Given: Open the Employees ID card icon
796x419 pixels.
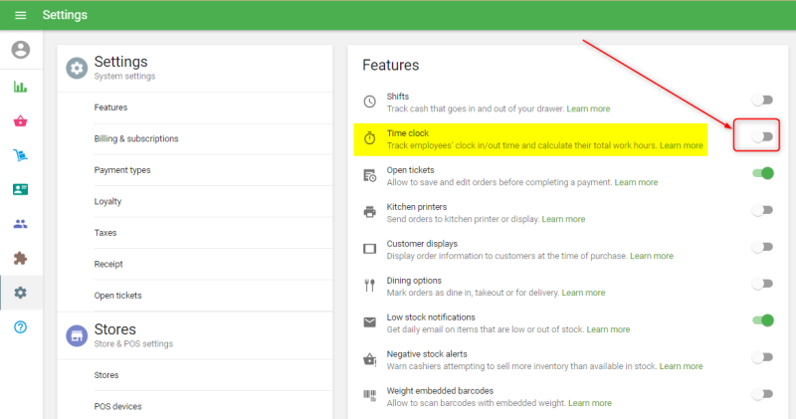Looking at the screenshot, I should point(20,189).
